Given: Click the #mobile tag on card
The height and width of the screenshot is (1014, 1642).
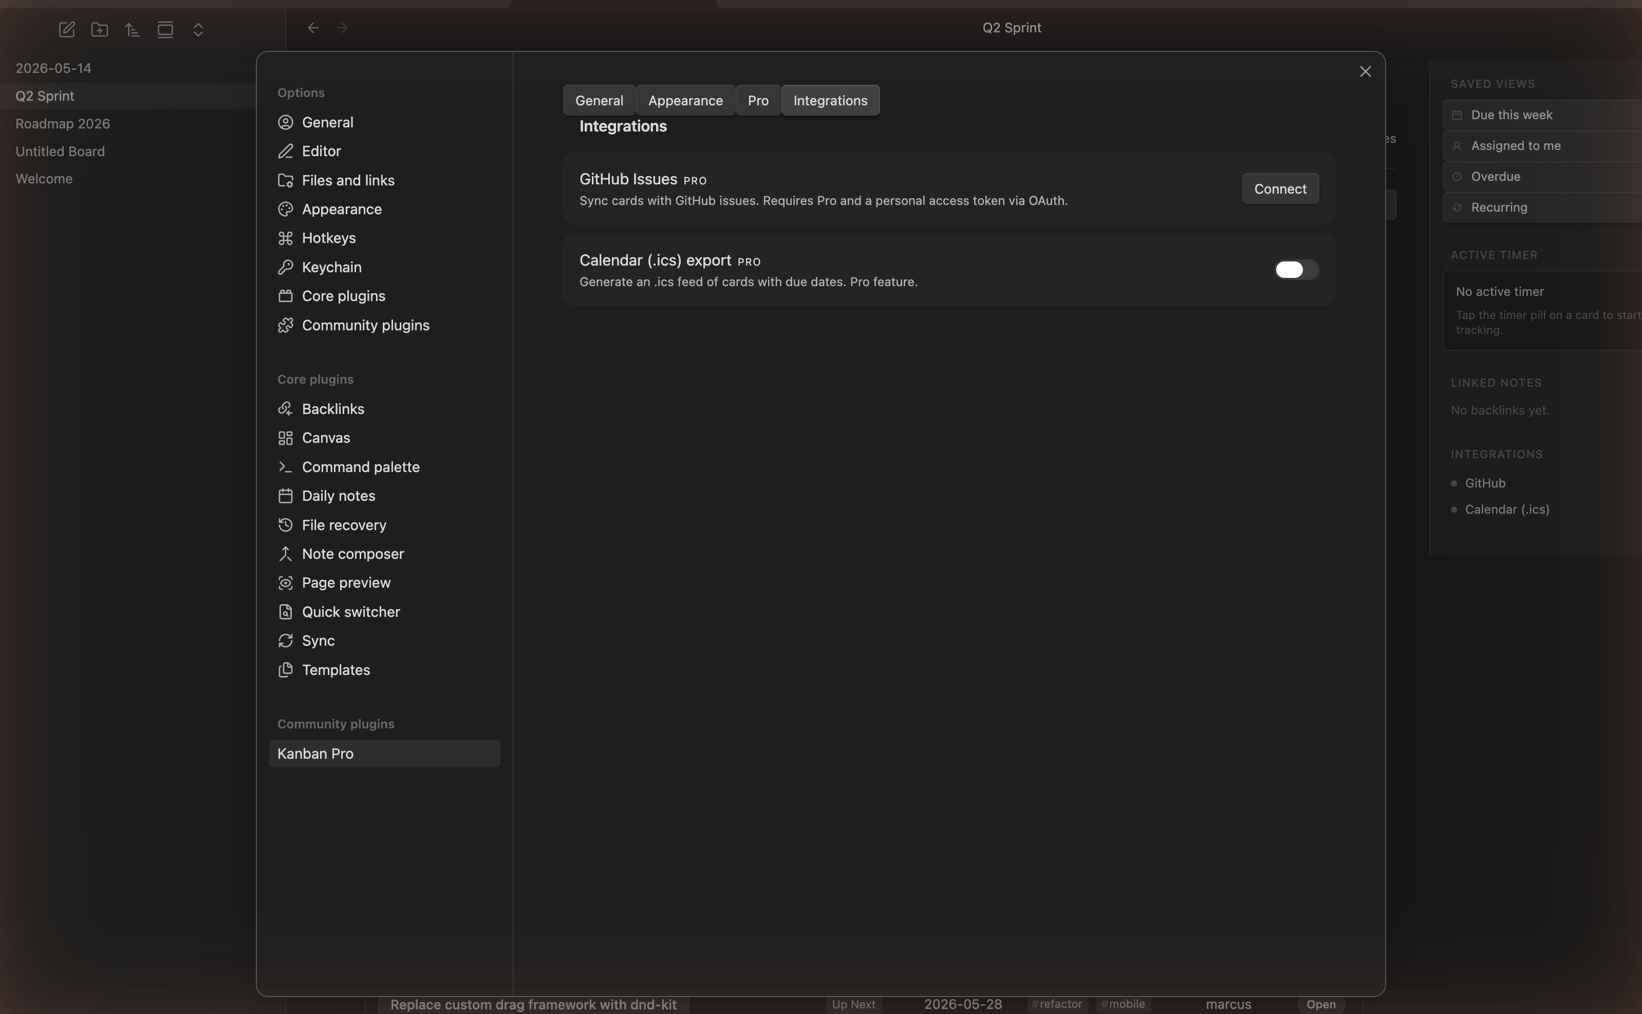Looking at the screenshot, I should [1123, 1004].
